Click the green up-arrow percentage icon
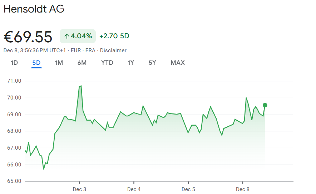316x194 pixels. click(67, 36)
